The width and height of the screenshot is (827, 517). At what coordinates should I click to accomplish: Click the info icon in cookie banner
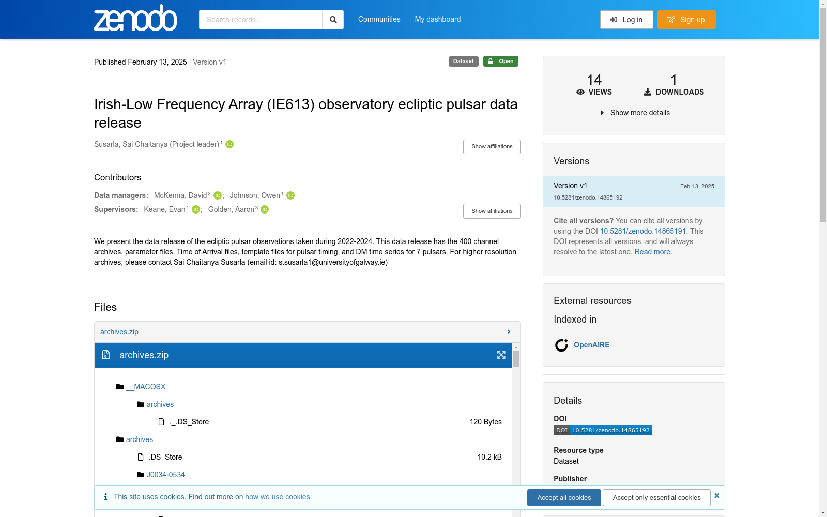pos(105,497)
